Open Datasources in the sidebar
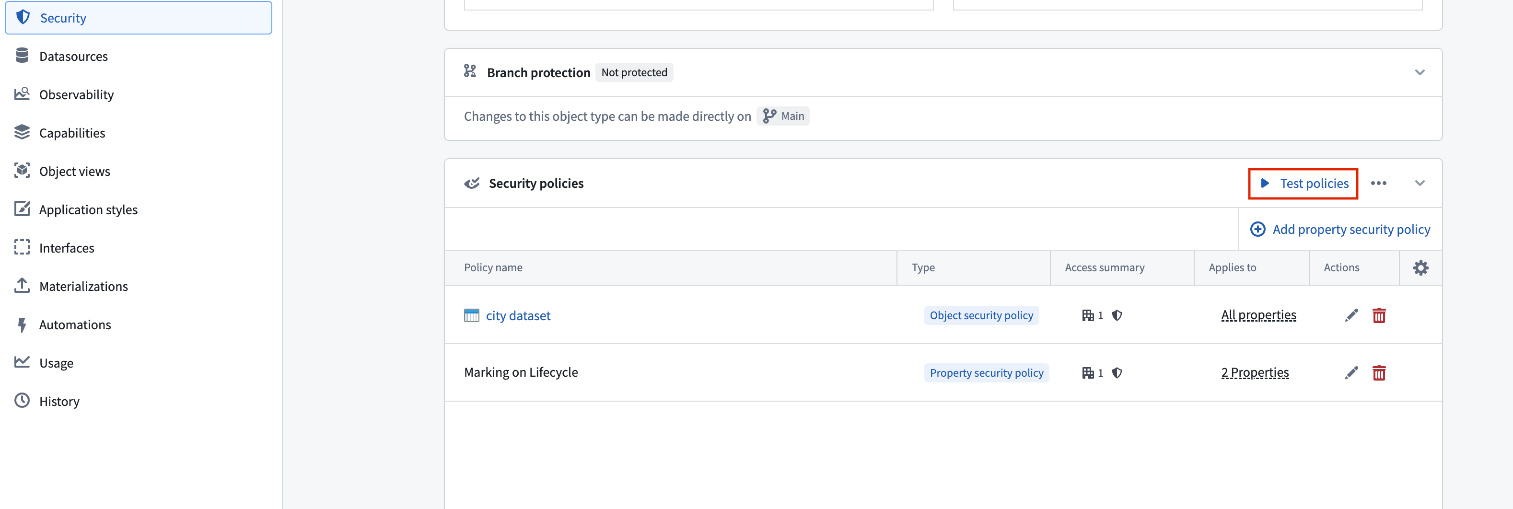Screen dimensions: 1513x509 pyautogui.click(x=73, y=57)
